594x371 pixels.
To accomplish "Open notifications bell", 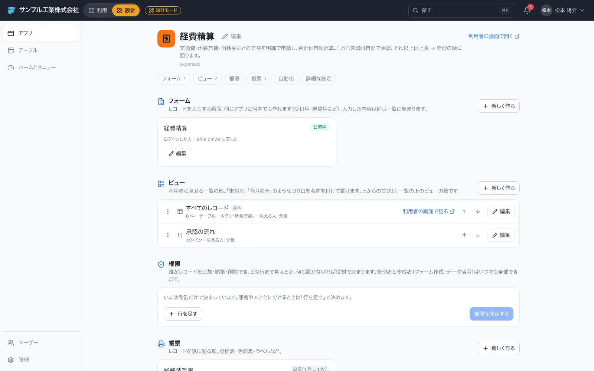I will point(527,10).
